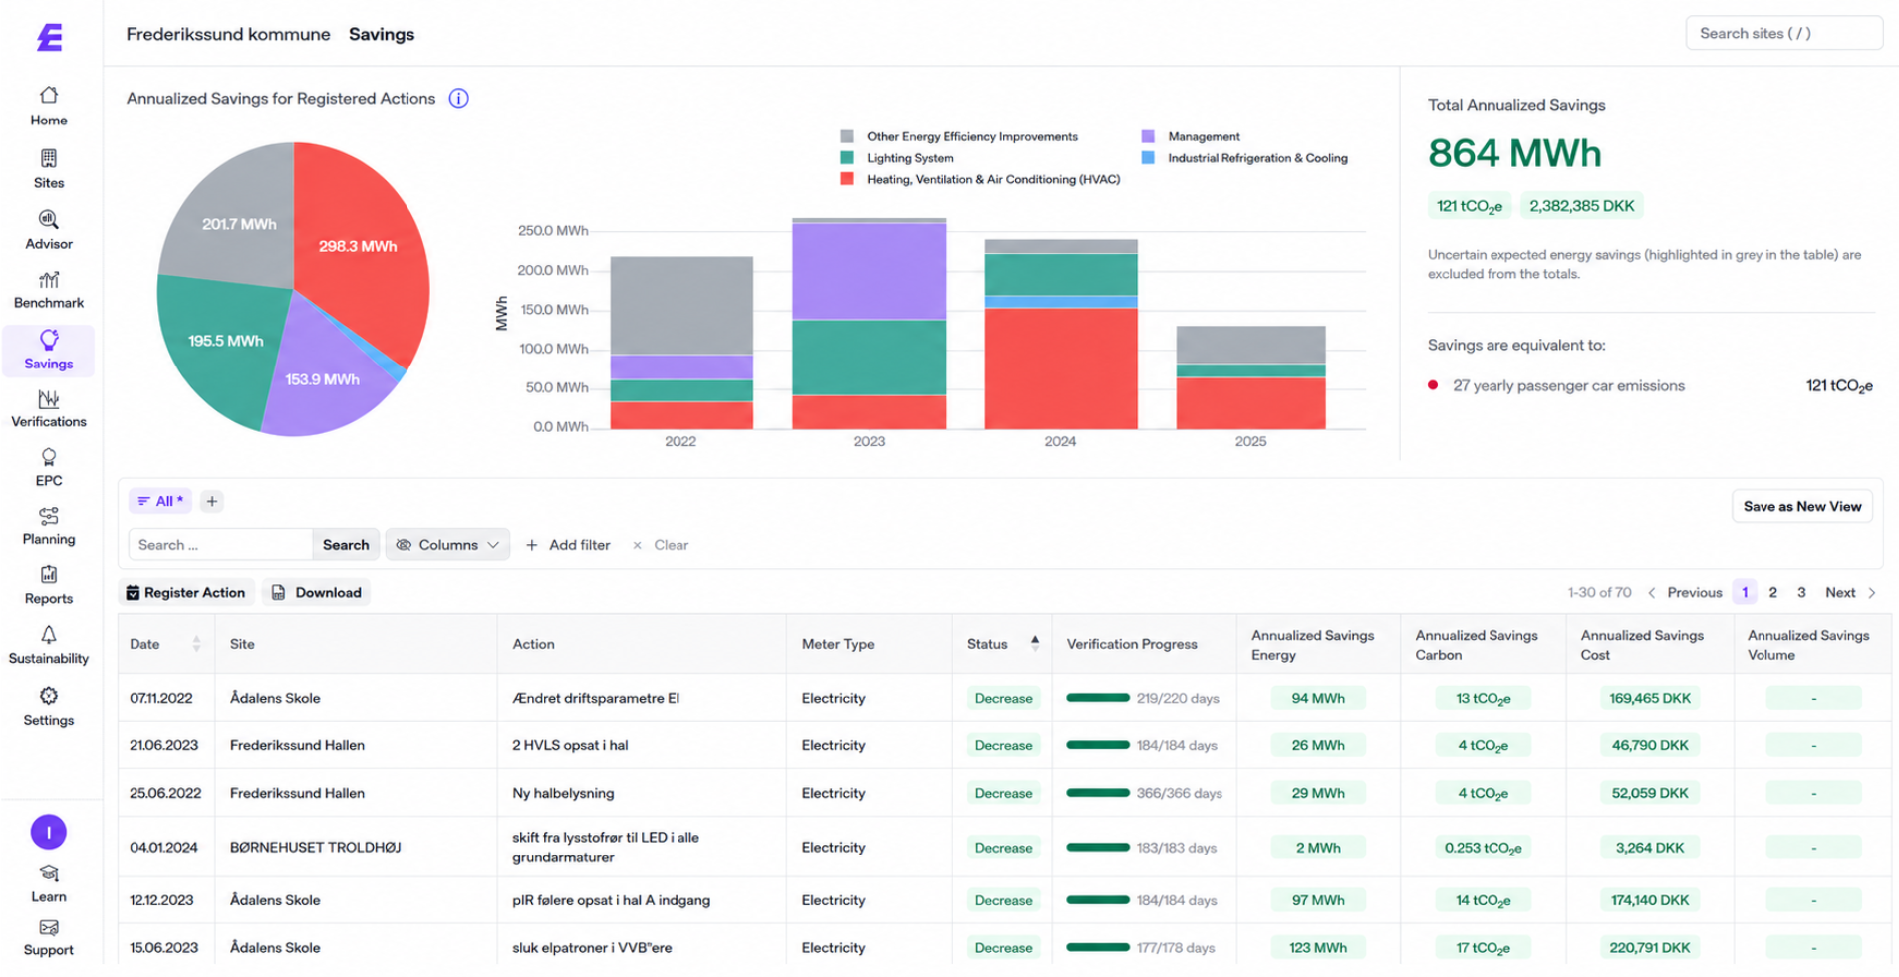
Task: Click the Add filter button
Action: click(568, 545)
